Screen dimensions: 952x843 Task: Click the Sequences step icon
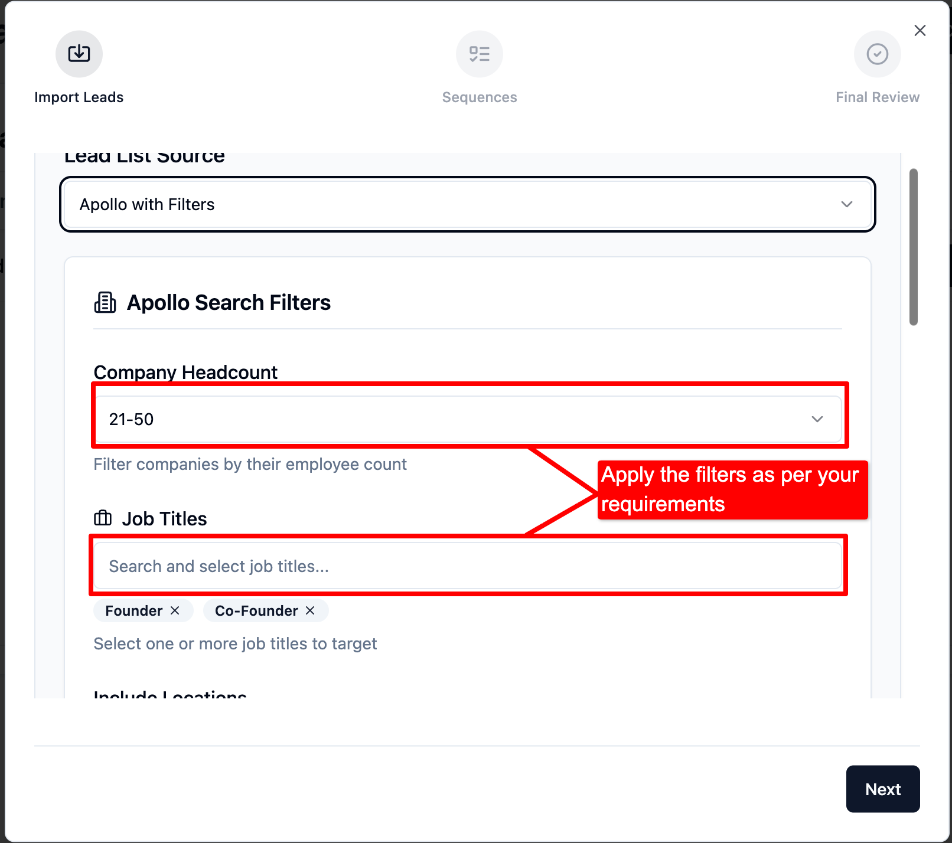479,54
